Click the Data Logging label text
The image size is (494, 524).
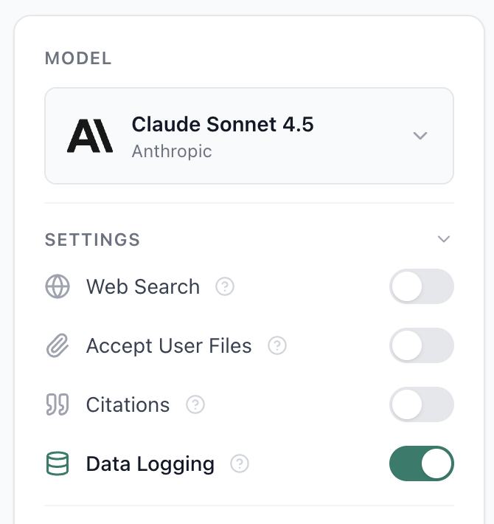coord(150,464)
